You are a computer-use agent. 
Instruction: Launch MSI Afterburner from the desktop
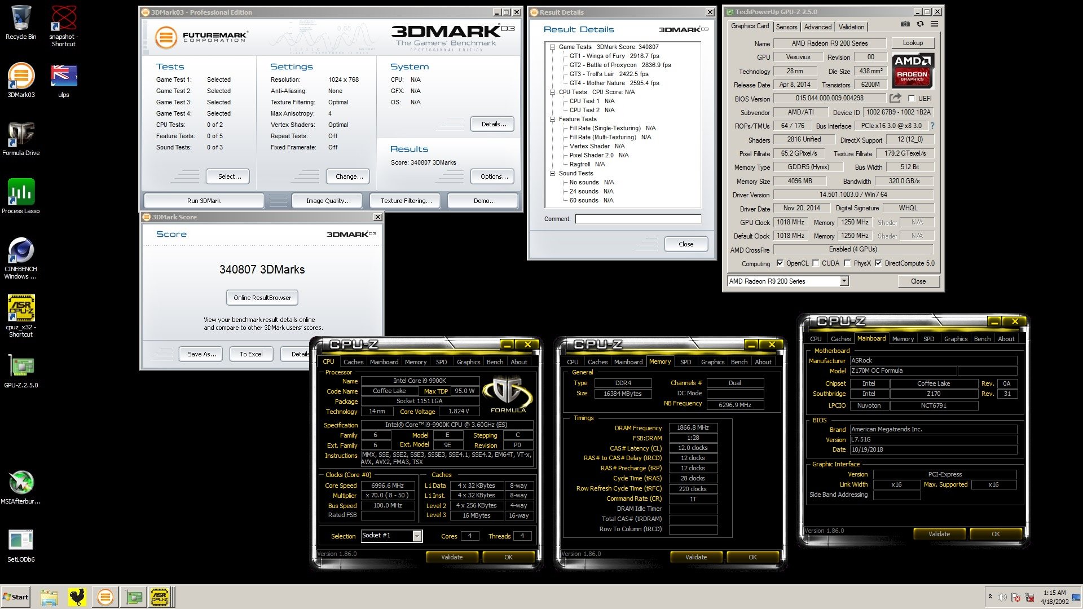(21, 487)
